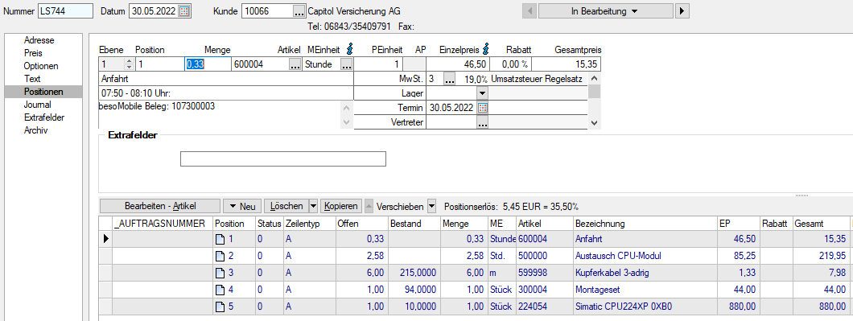Open the In Bearbeitung status dropdown

605,11
